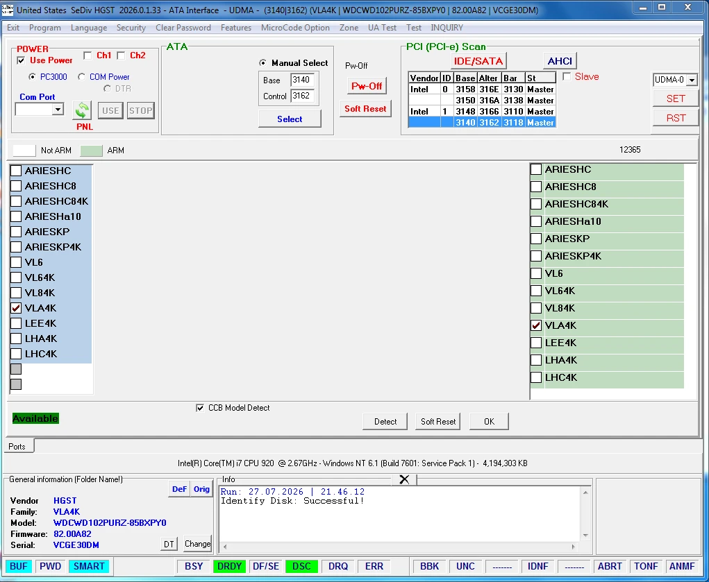Open the Clear Password menu
Screen dimensions: 709x582
(x=183, y=28)
